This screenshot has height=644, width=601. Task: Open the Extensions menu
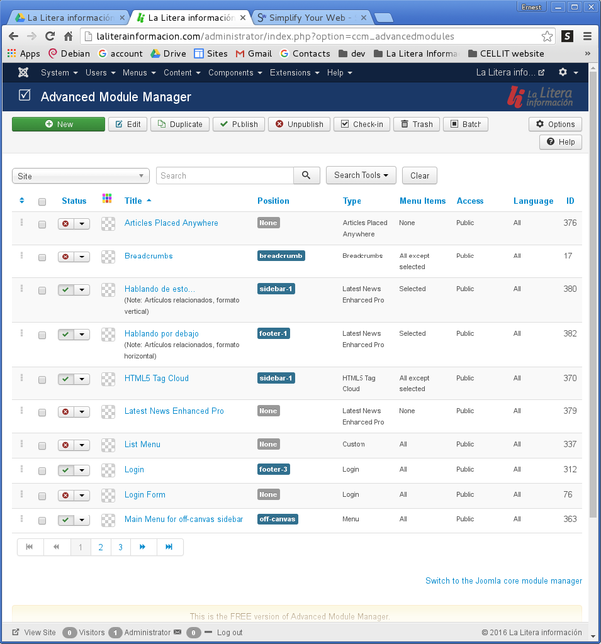294,73
